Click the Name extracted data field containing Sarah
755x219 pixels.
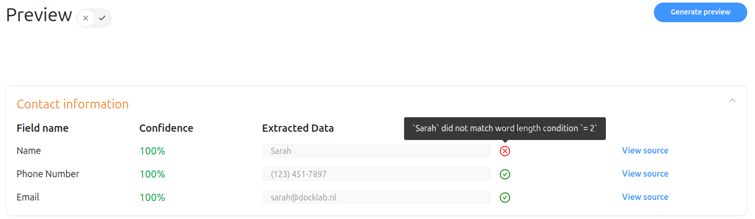point(376,151)
